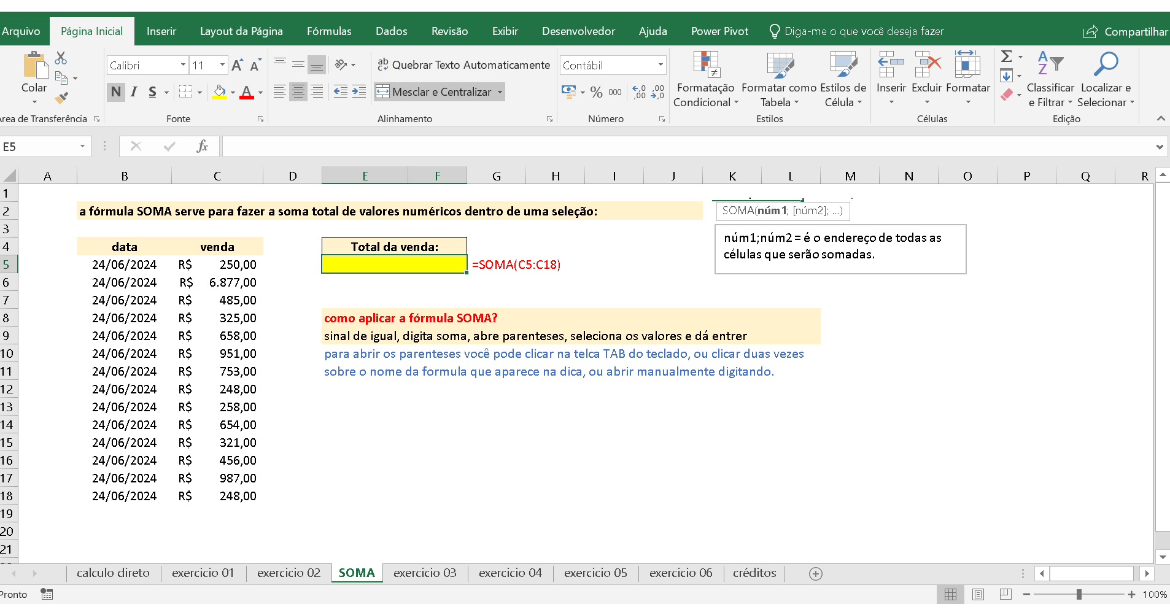Toggle Quebrar Texto Automaticamente
The width and height of the screenshot is (1170, 615).
tap(463, 64)
